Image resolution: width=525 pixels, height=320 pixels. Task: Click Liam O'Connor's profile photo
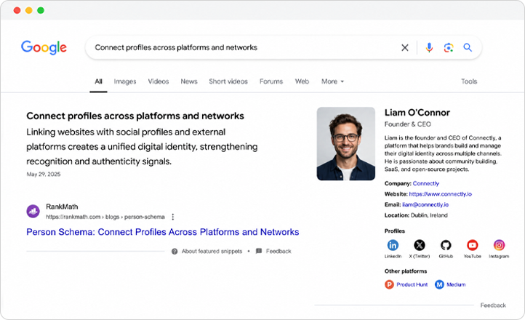coord(346,143)
